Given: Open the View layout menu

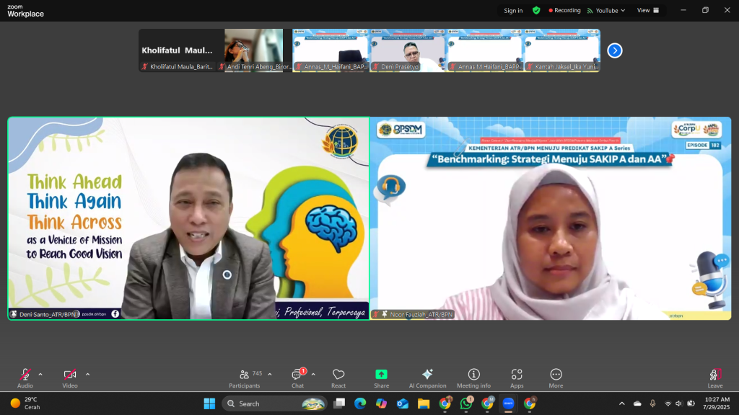Looking at the screenshot, I should 647,11.
